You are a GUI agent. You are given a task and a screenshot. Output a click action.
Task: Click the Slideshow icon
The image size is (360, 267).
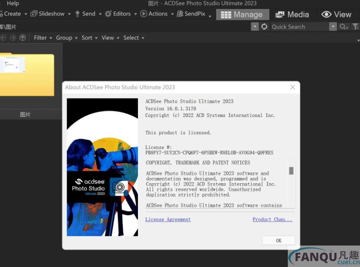point(34,14)
